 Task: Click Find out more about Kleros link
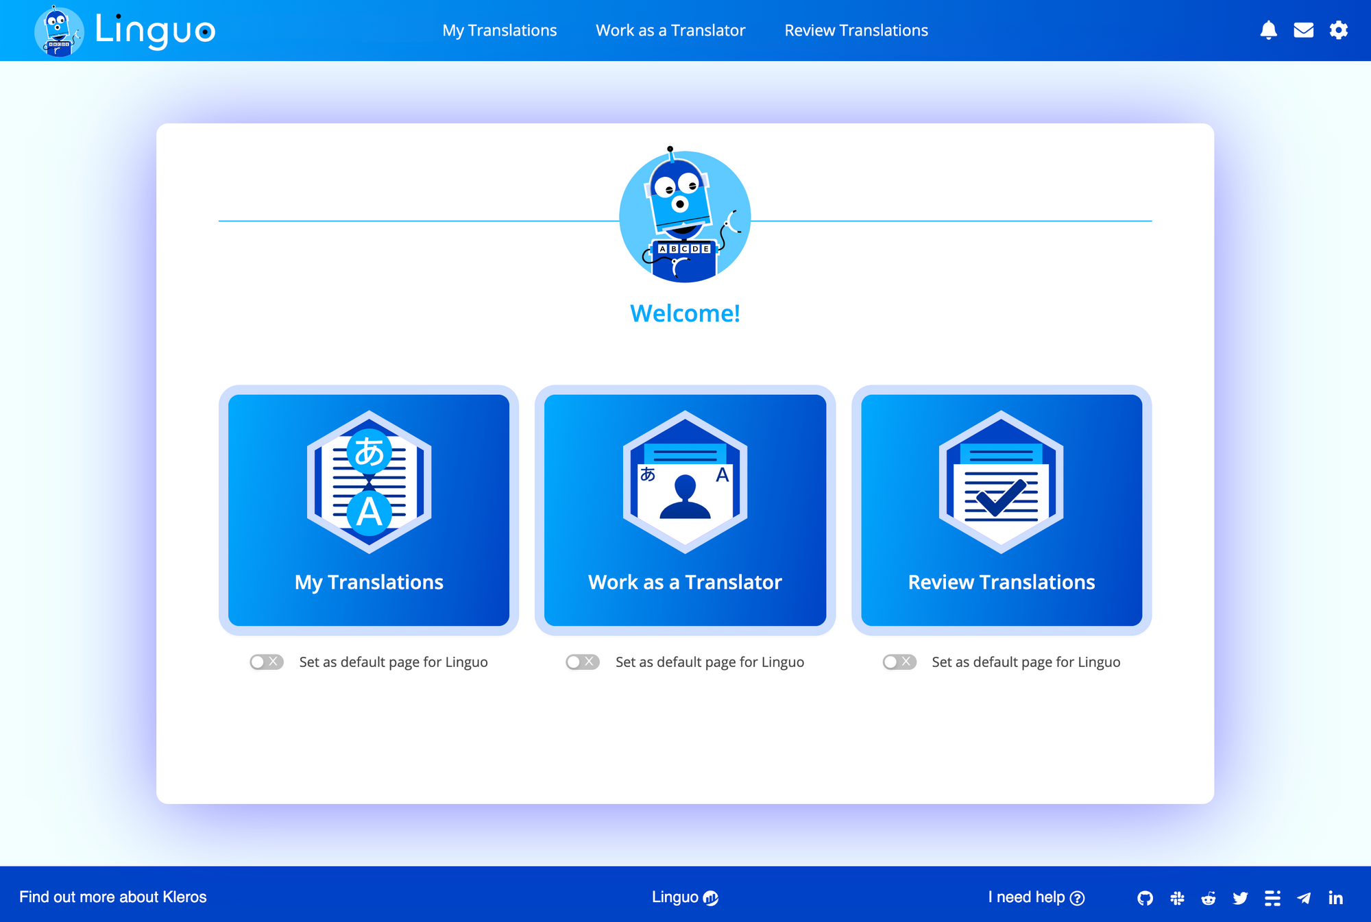coord(112,897)
